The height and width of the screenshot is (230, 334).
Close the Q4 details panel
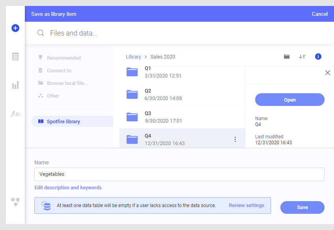[328, 73]
